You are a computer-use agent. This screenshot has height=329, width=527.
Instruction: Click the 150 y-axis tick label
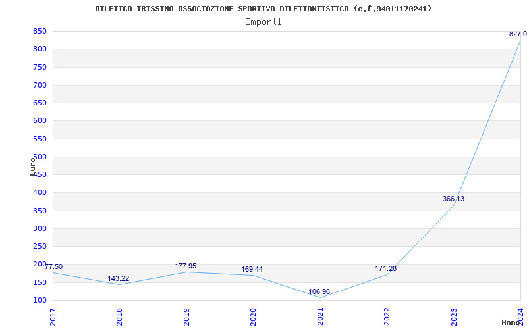pyautogui.click(x=40, y=283)
